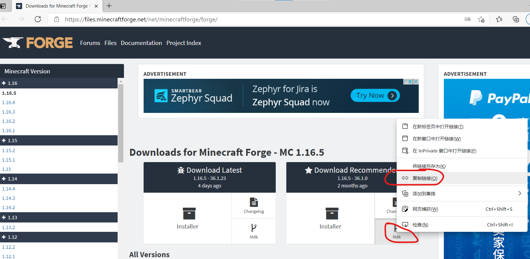Screen dimensions: 530x259
Task: Select Minecraft version 1.16.4
Action: coord(8,102)
